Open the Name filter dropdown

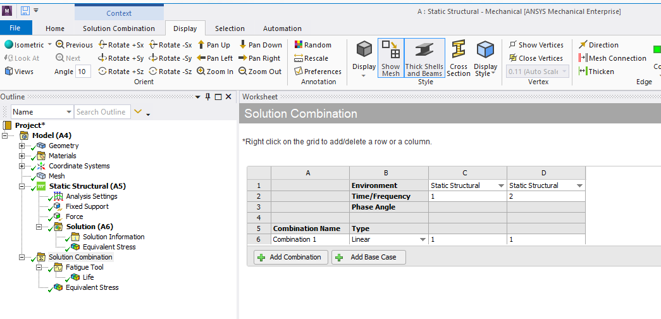(x=69, y=112)
